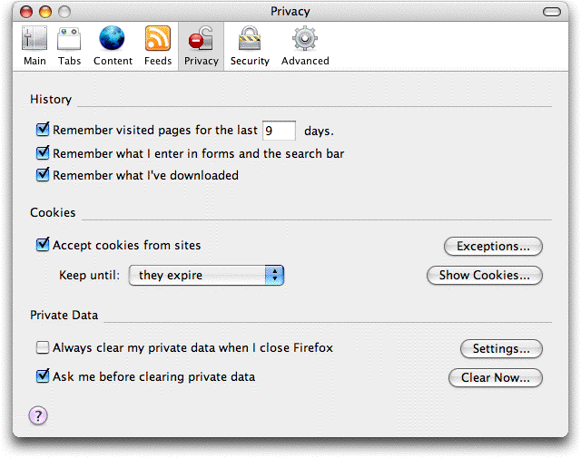Image resolution: width=581 pixels, height=458 pixels.
Task: Open the Content globe icon
Action: [113, 41]
